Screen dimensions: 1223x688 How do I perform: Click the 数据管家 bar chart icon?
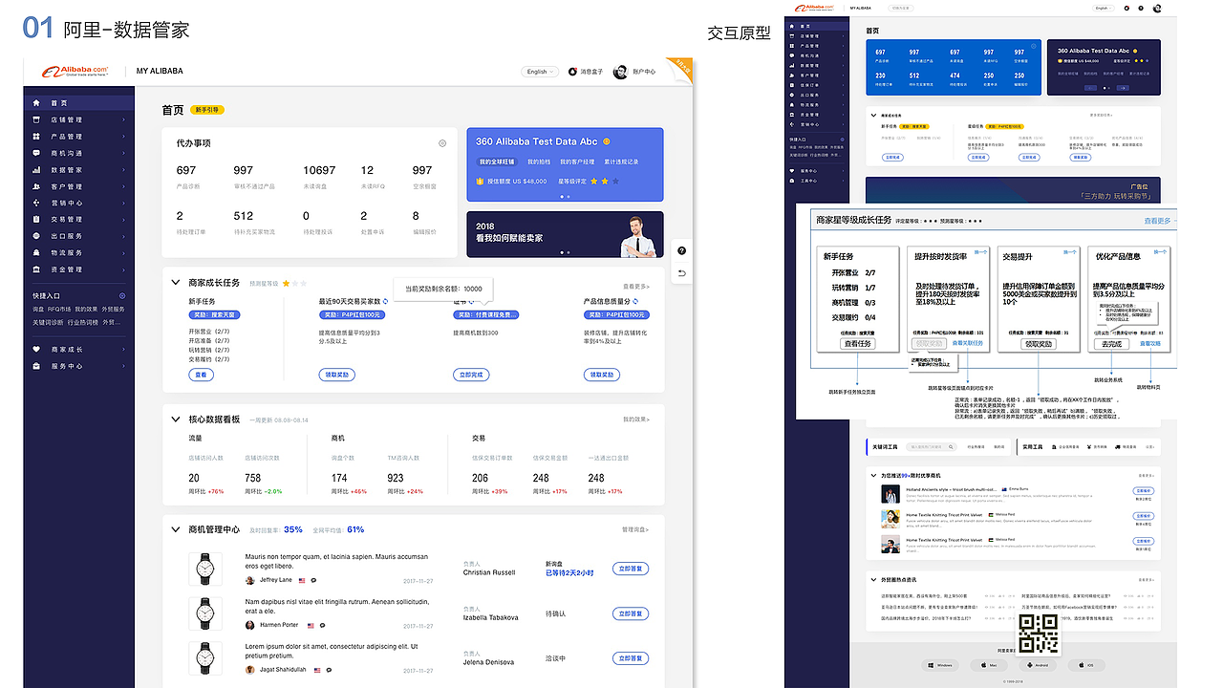pos(36,169)
